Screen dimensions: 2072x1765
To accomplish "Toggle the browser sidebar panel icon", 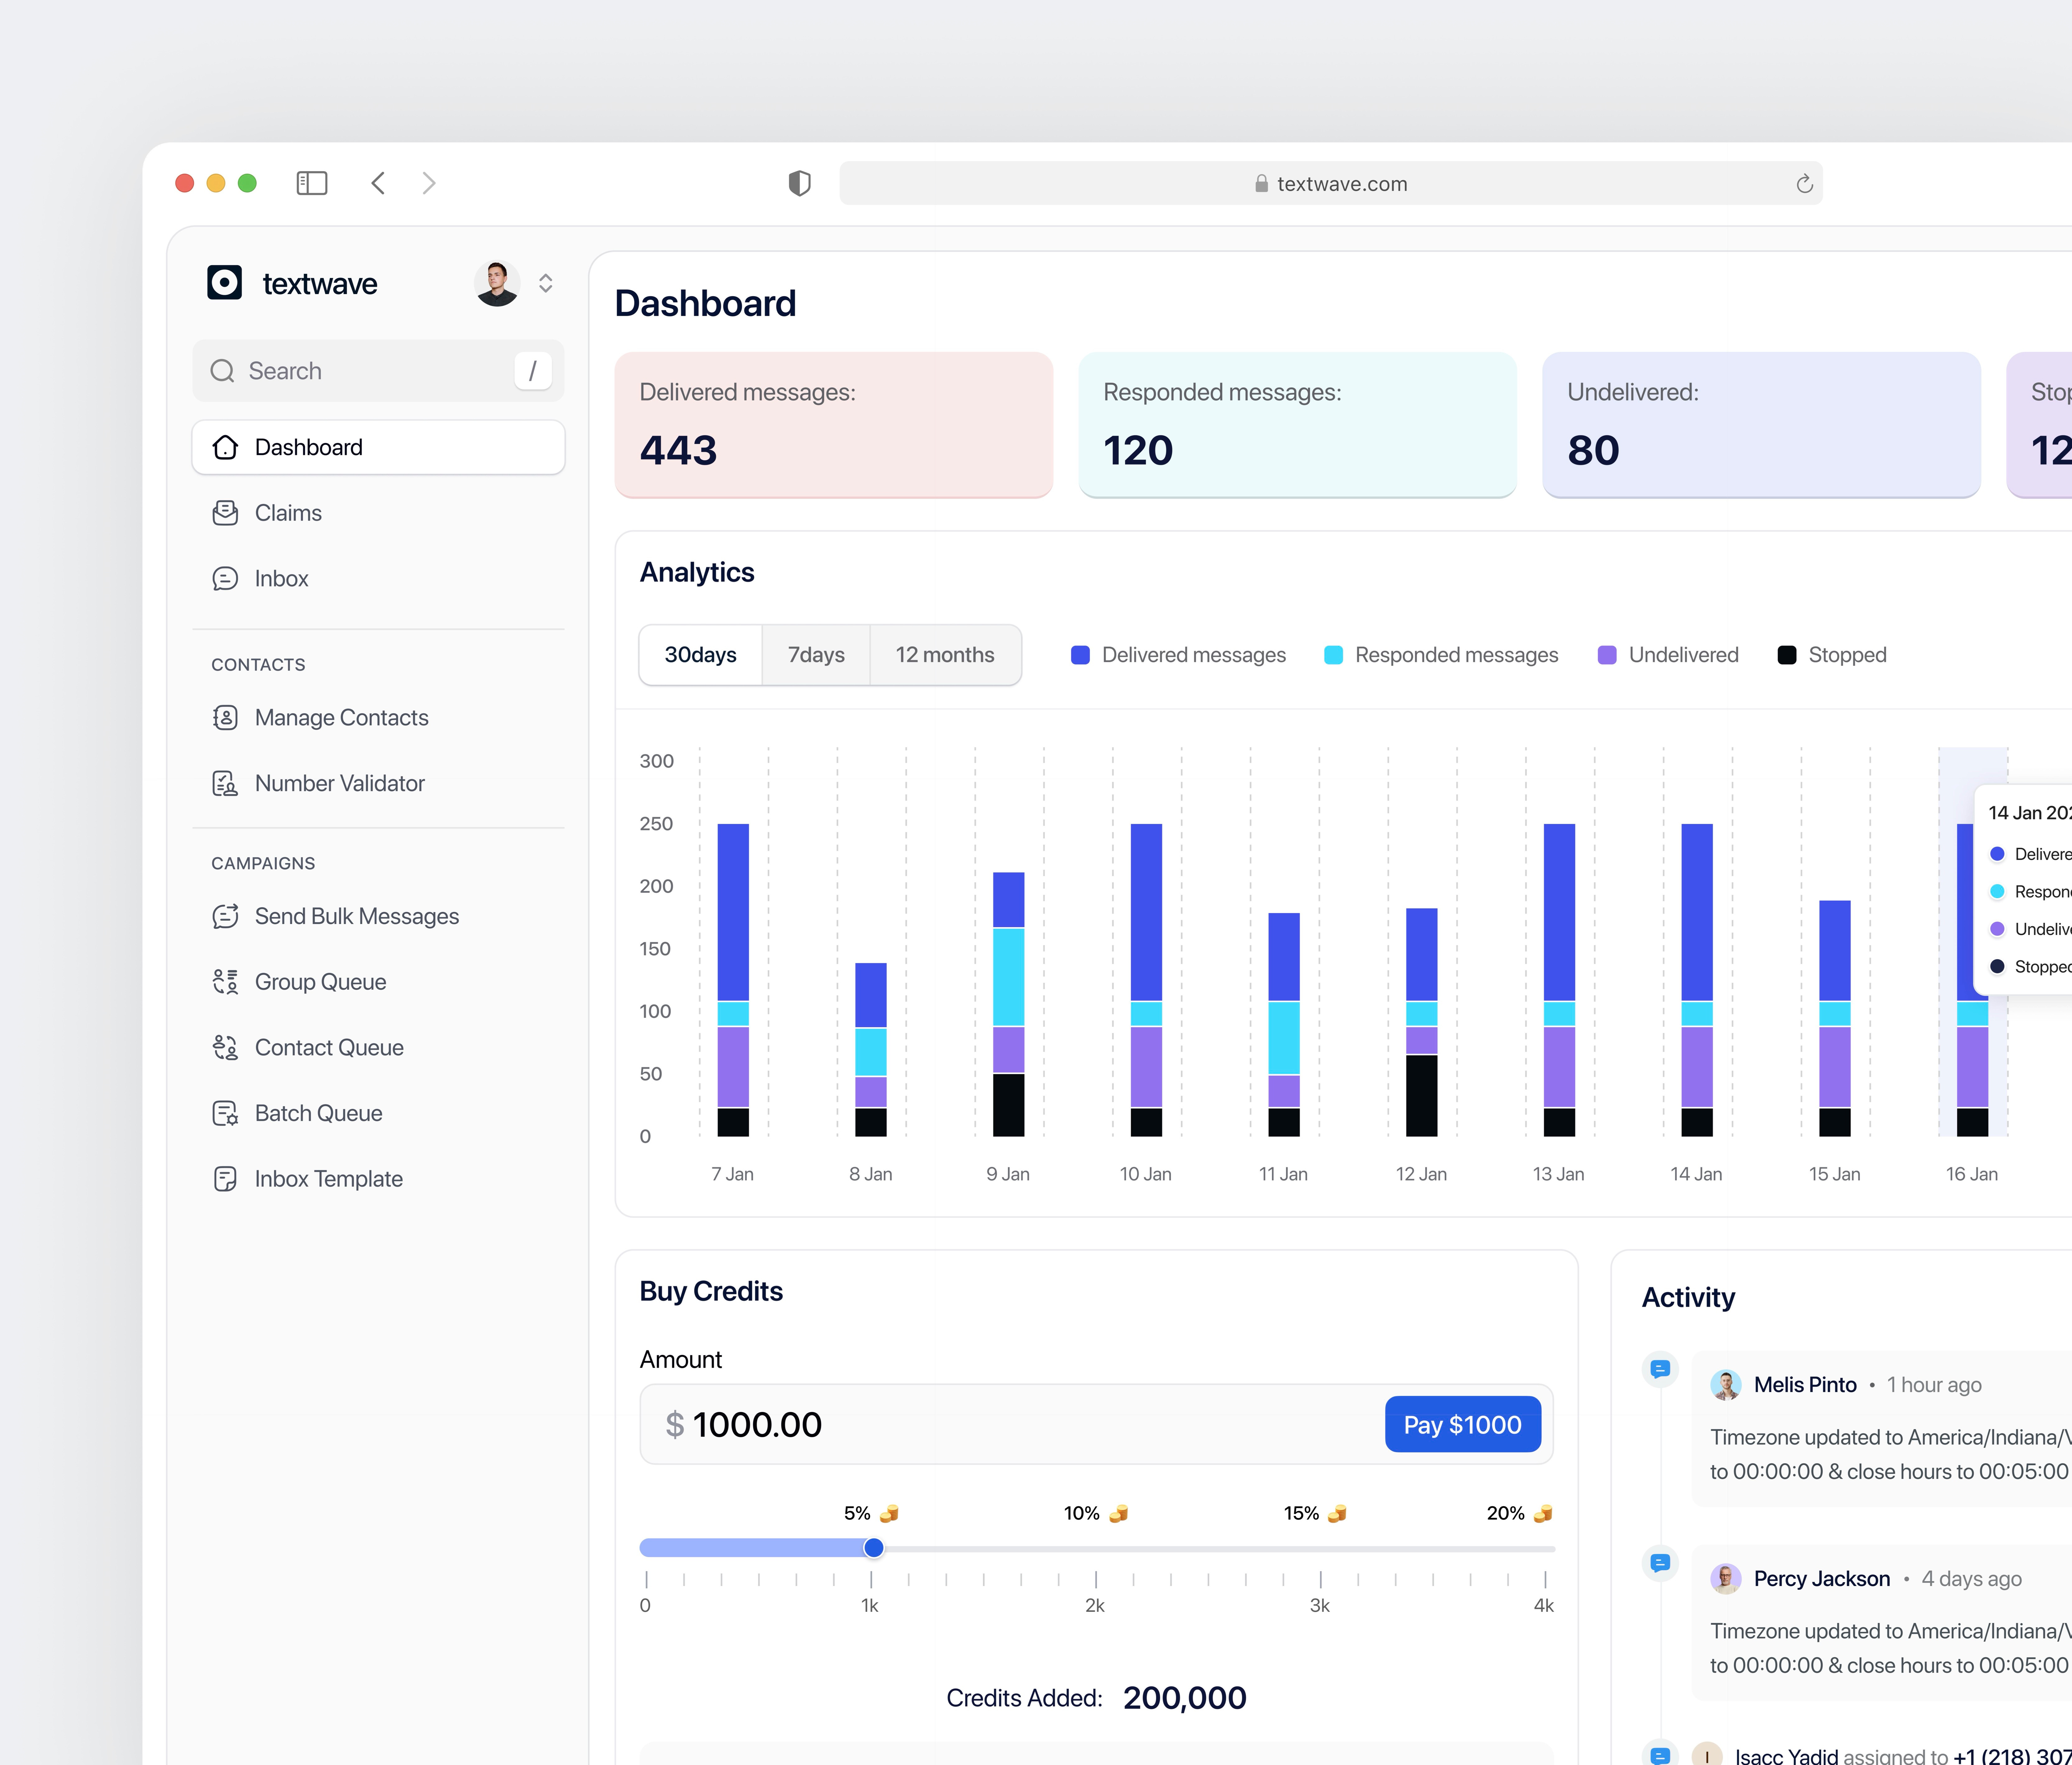I will (x=312, y=183).
